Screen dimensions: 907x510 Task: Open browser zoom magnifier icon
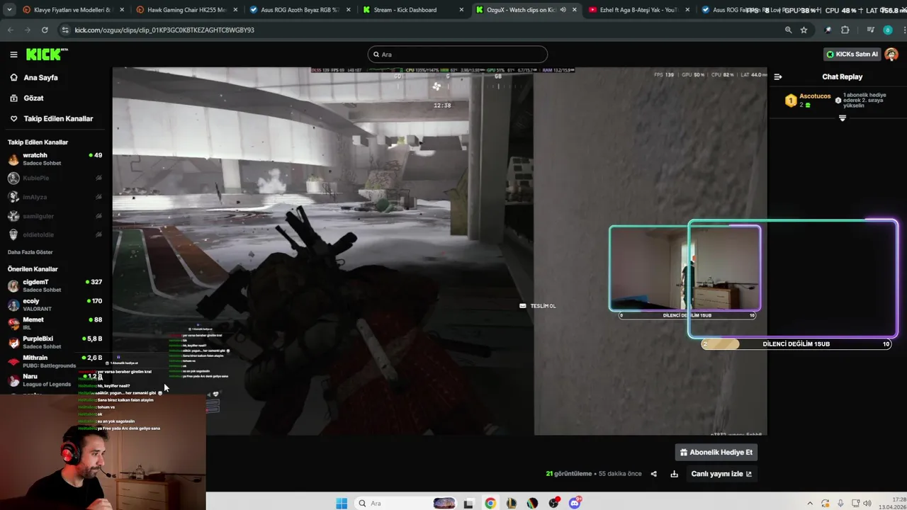tap(788, 30)
